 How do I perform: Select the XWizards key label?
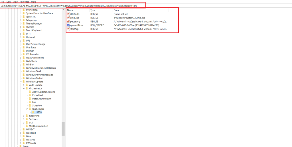(x=31, y=143)
